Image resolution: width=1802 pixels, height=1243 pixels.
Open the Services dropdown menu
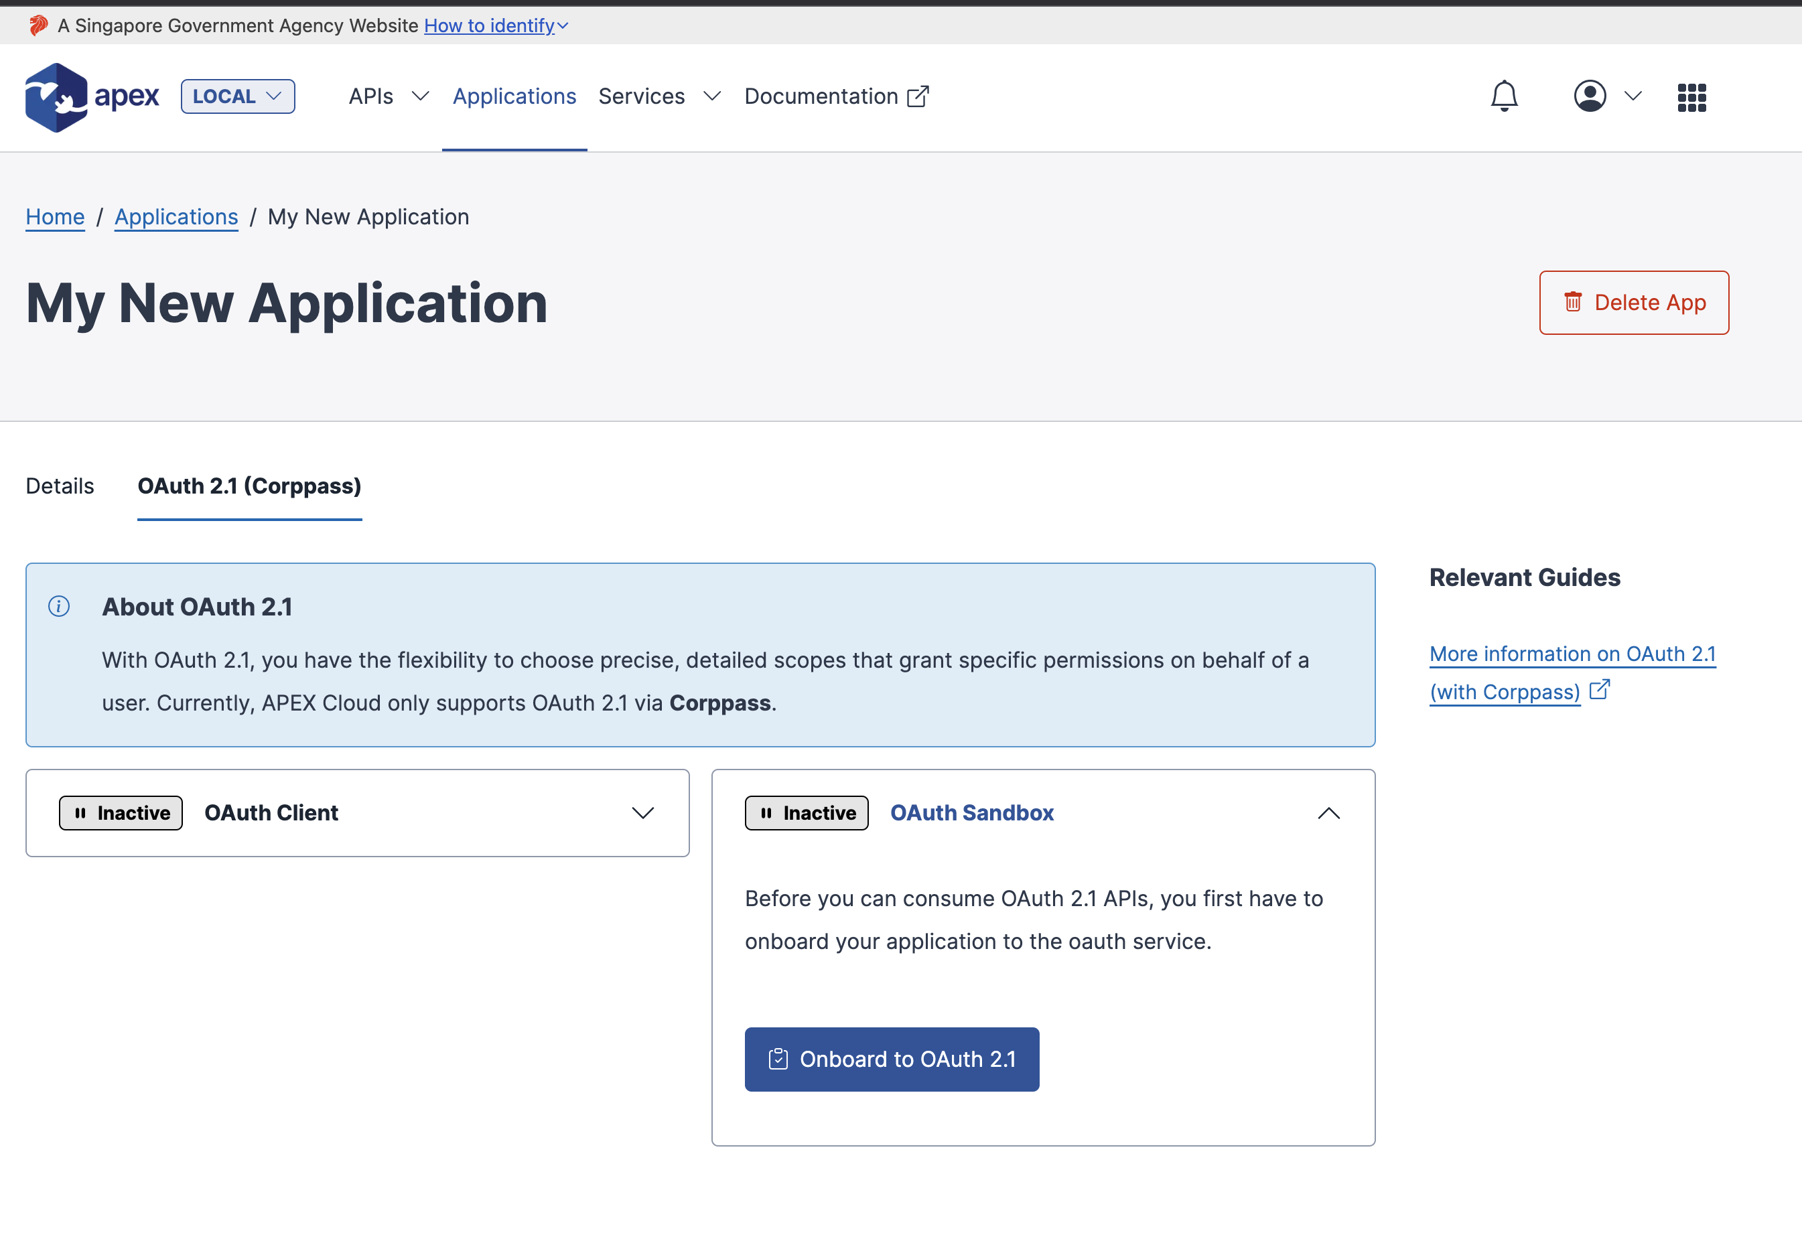tap(659, 96)
